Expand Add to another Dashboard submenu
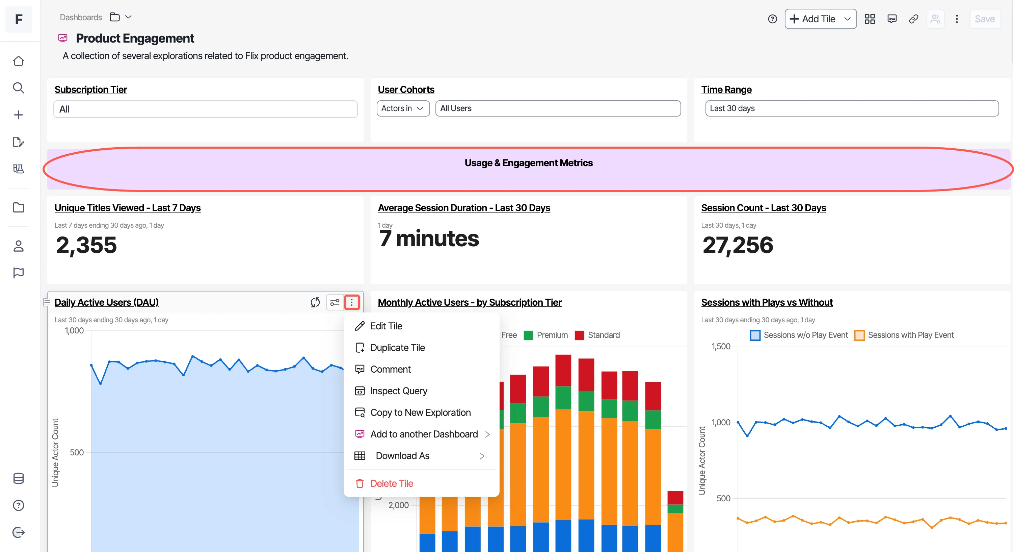Image resolution: width=1014 pixels, height=552 pixels. (x=422, y=434)
